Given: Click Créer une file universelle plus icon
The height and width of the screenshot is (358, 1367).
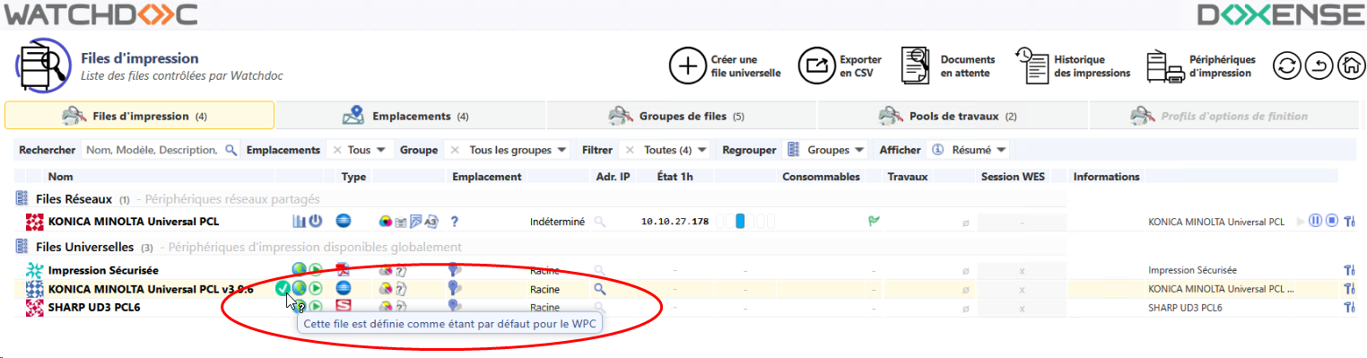Looking at the screenshot, I should 688,66.
